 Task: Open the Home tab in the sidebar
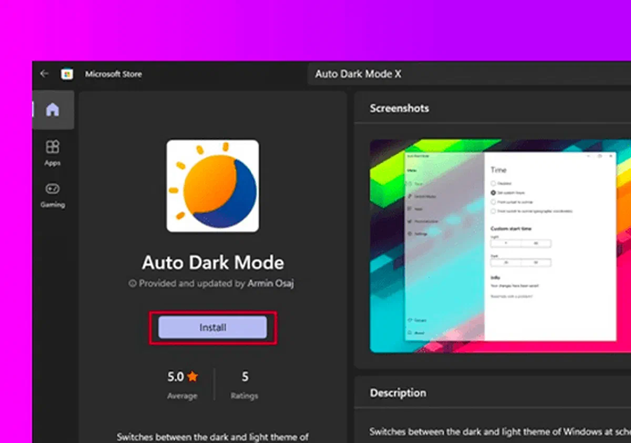coord(53,110)
